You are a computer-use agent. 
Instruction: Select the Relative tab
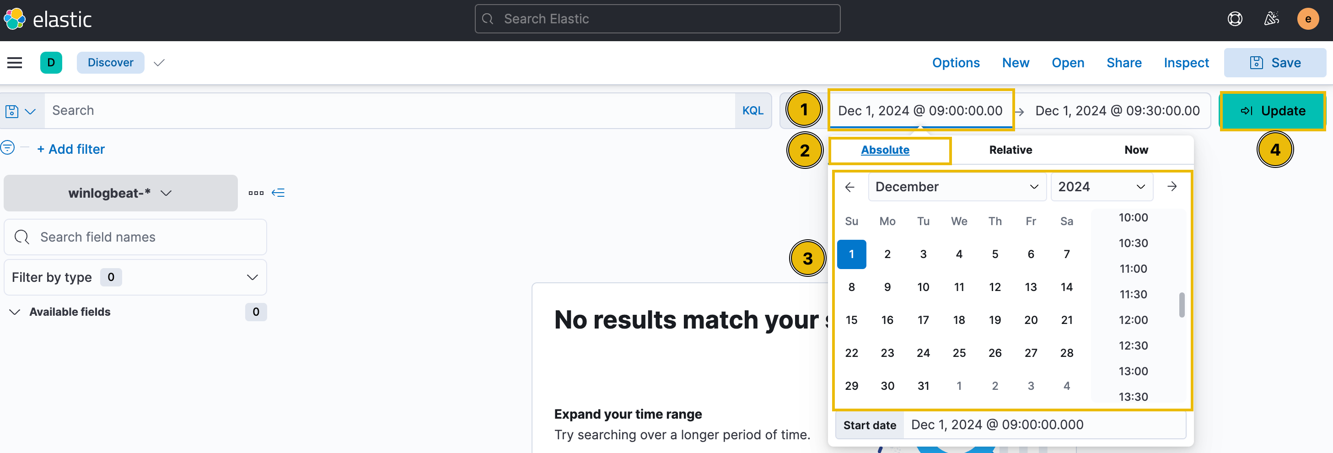point(1010,150)
